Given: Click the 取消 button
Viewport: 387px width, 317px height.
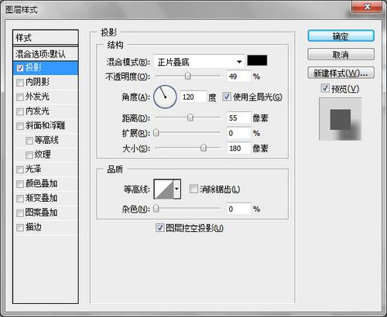Looking at the screenshot, I should (x=341, y=55).
